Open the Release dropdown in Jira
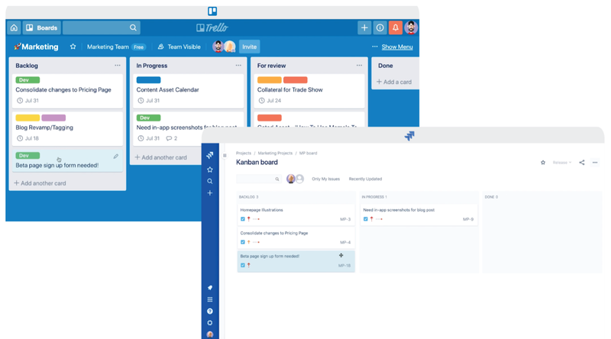This screenshot has height=339, width=611. 562,163
